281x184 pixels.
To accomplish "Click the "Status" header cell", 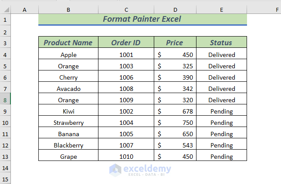I will tap(221, 43).
